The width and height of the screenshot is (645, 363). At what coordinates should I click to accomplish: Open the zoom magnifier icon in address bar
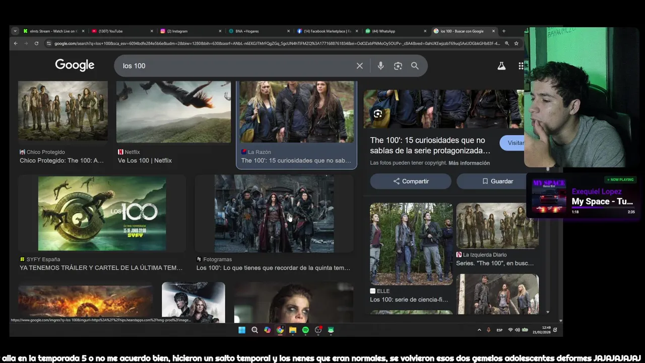click(507, 43)
